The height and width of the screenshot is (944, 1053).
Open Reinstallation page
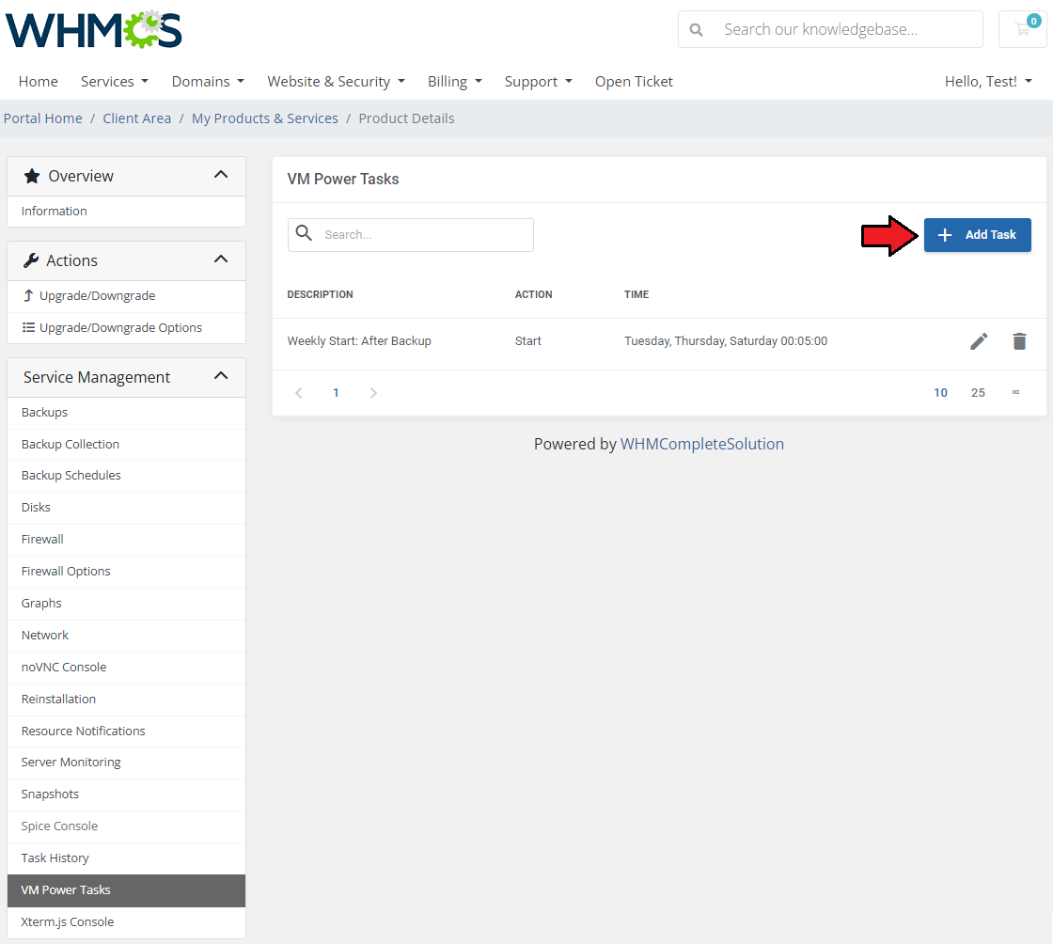(x=126, y=700)
